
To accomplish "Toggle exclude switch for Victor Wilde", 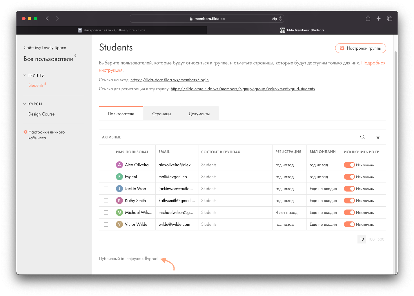I will (349, 224).
